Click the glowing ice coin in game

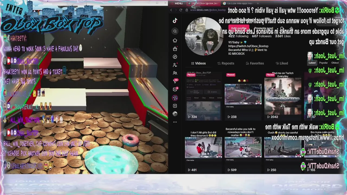111,160
